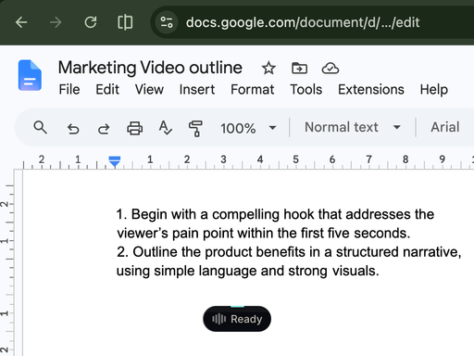Click the vertical ruler on the left
The image size is (474, 356).
coord(6,262)
